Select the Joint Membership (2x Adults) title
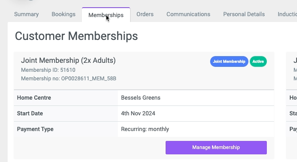This screenshot has height=162, width=297. click(68, 61)
